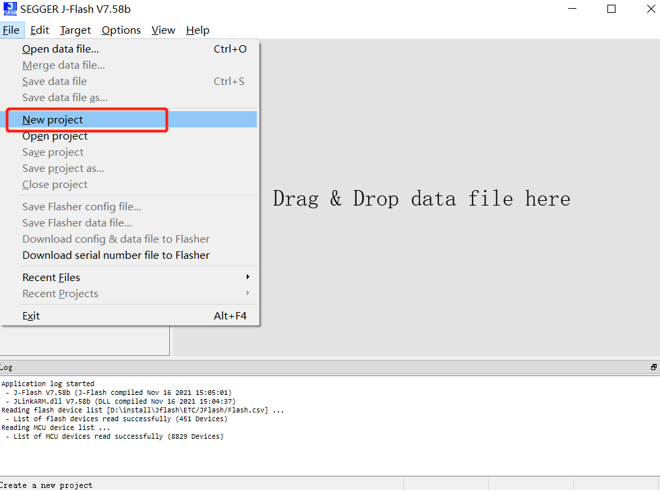Select Download serial number file to Flasher

click(116, 255)
